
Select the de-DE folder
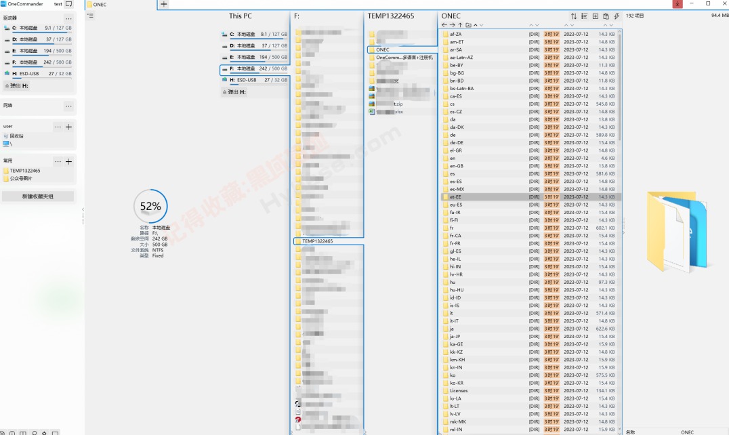pyautogui.click(x=528, y=143)
